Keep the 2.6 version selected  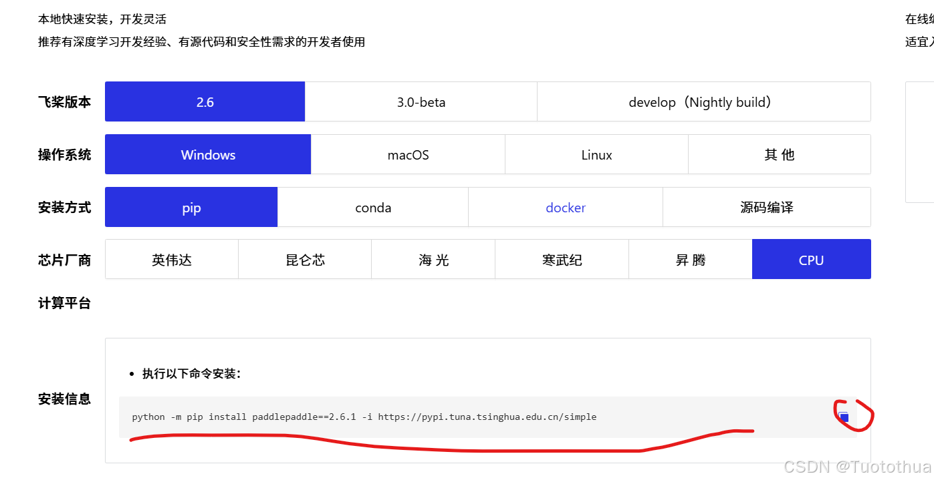(x=205, y=101)
